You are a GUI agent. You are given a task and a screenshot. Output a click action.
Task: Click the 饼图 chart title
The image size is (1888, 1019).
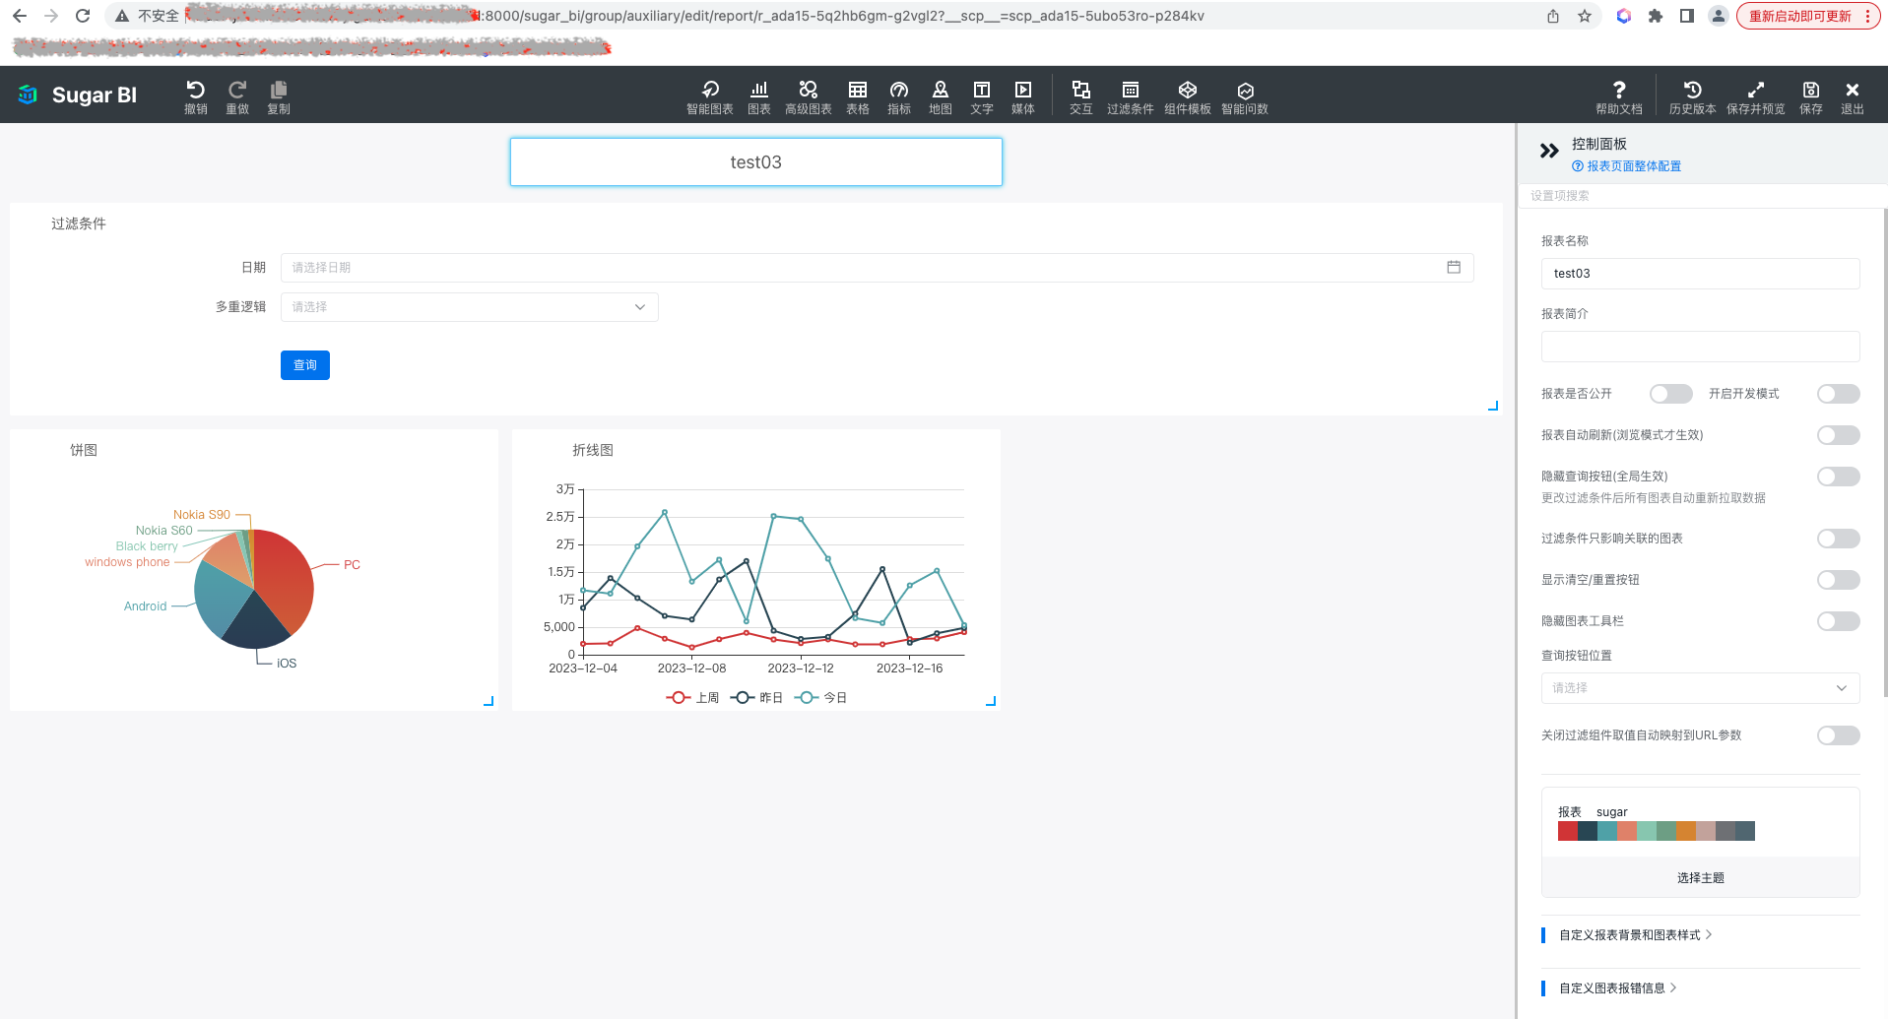[84, 450]
